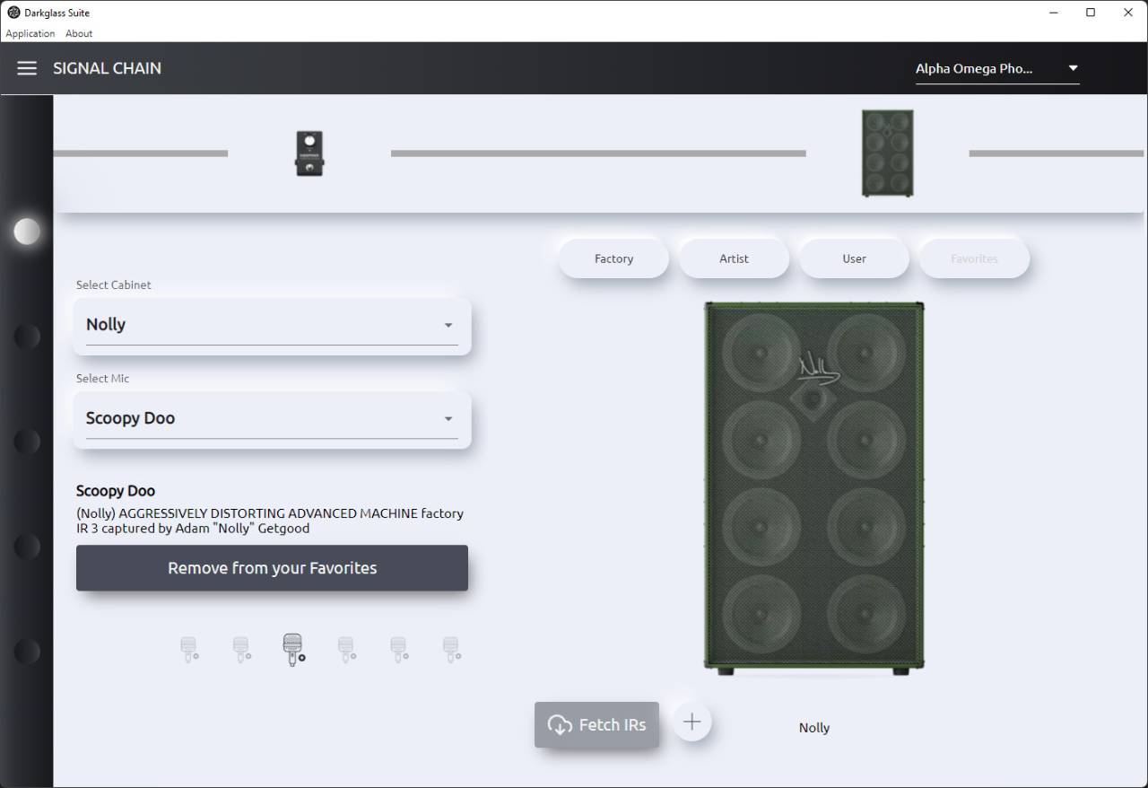Select the third preset slot in sidebar
This screenshot has height=788, width=1148.
27,442
